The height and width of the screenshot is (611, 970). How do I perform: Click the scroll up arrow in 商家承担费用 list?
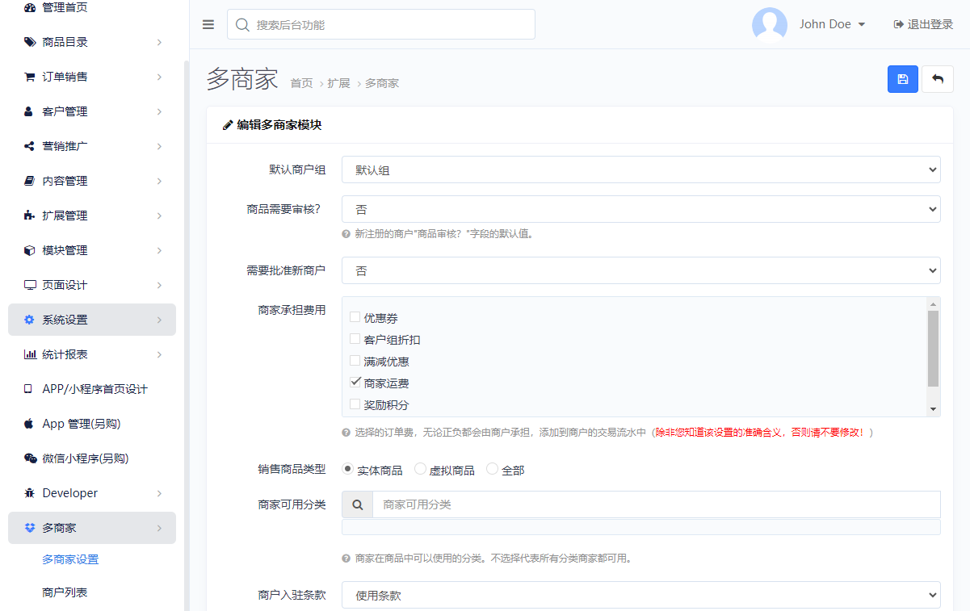(x=934, y=304)
